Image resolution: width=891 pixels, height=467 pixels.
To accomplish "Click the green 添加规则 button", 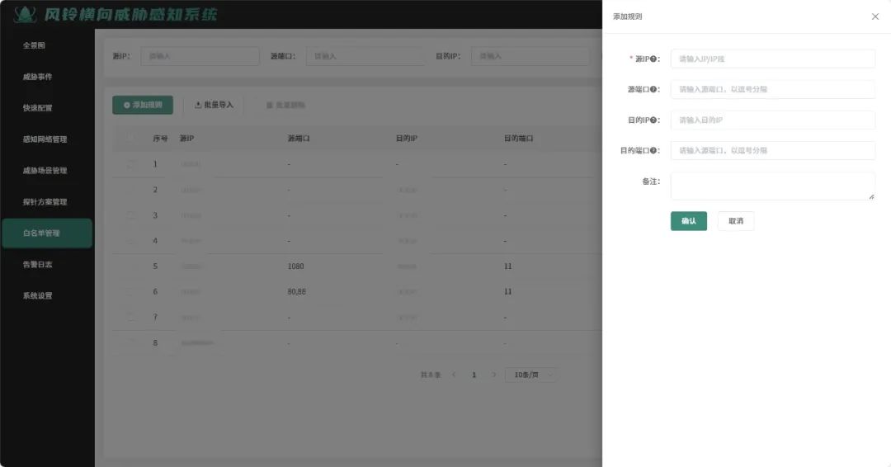I will [x=143, y=105].
